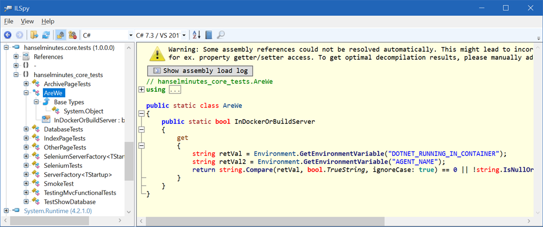Reload all assemblies with the refresh icon

point(46,35)
